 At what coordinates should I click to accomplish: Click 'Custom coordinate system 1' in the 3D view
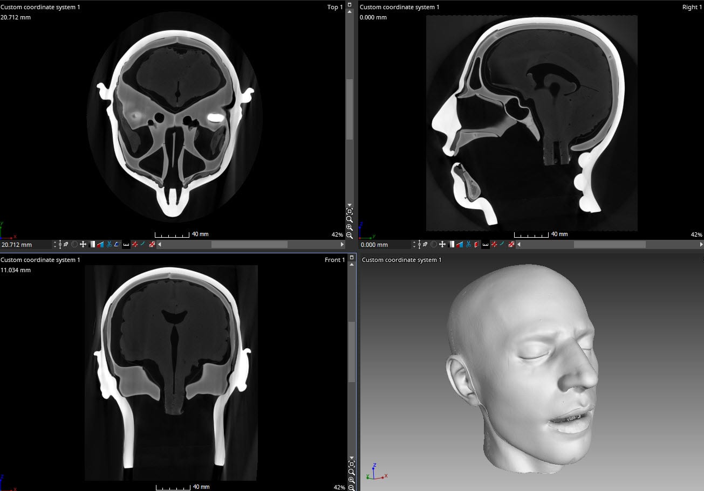[401, 260]
